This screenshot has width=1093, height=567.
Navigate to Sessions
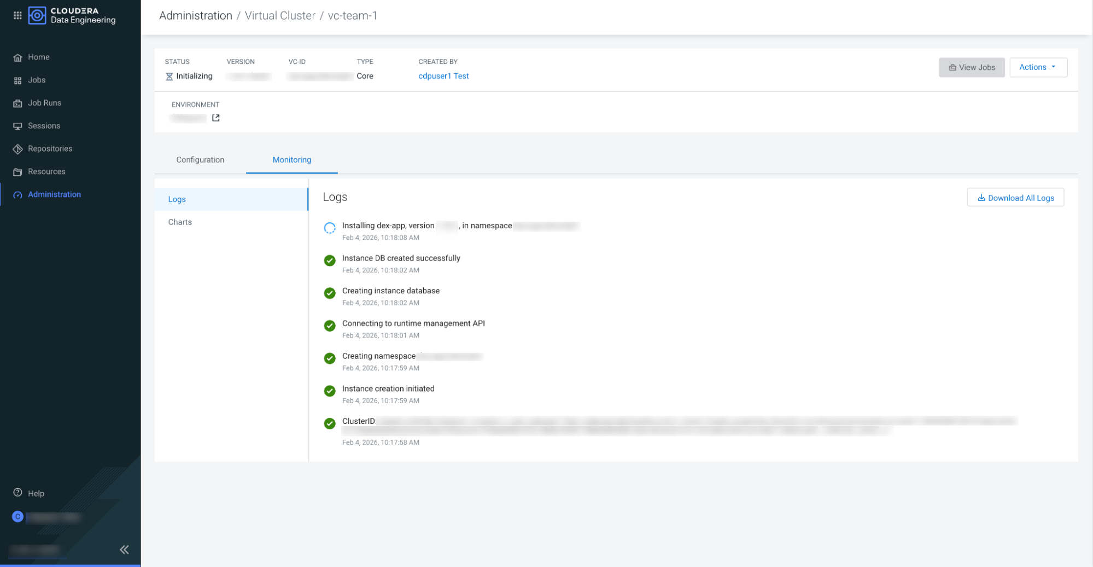pyautogui.click(x=44, y=126)
